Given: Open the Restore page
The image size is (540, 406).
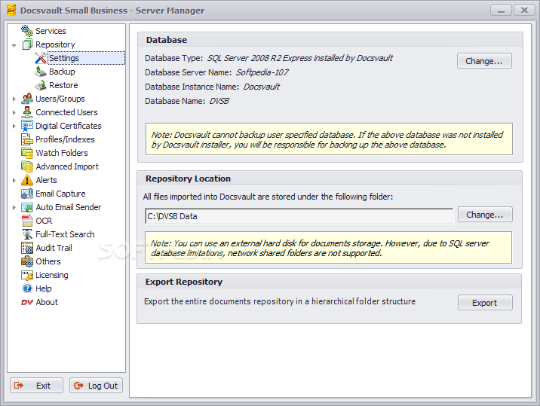Looking at the screenshot, I should click(63, 85).
